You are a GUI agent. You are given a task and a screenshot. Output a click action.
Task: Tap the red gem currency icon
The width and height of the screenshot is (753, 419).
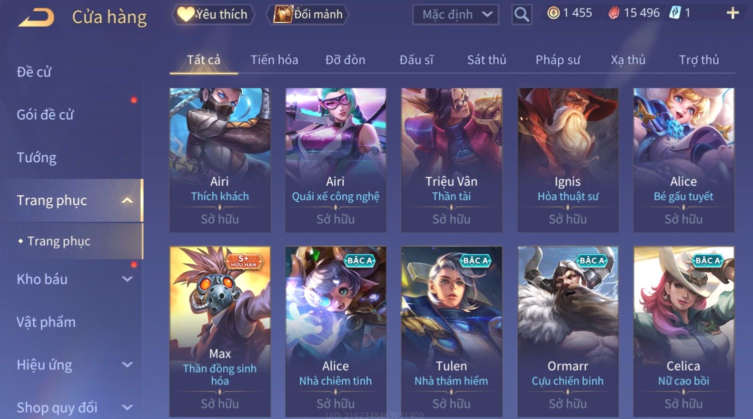pos(613,13)
